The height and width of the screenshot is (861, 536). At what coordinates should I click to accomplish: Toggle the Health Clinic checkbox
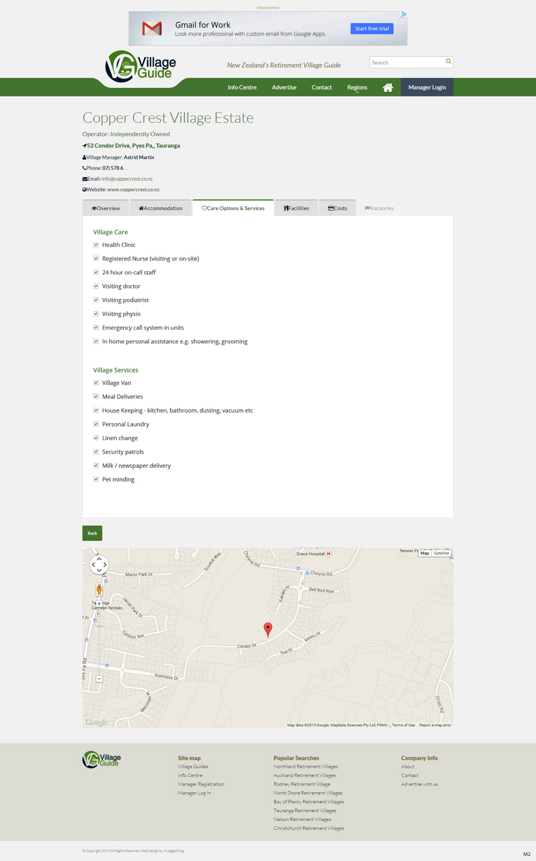[x=96, y=245]
